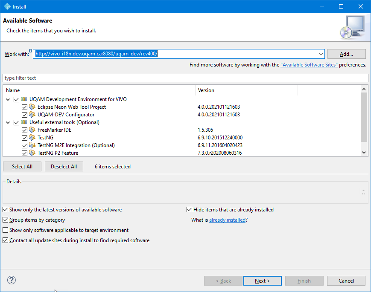Maximize the Install window

point(341,6)
